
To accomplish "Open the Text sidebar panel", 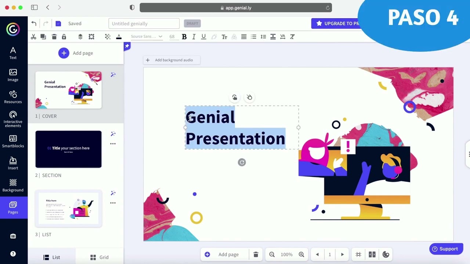I will click(x=13, y=53).
